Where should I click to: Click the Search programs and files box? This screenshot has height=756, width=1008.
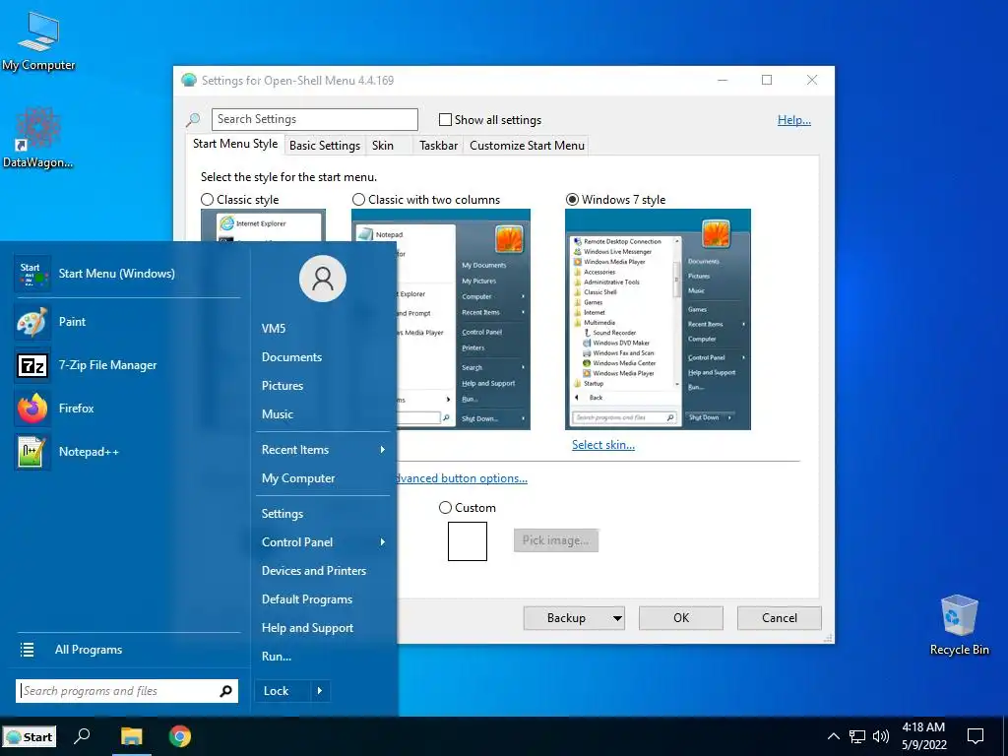coord(127,691)
